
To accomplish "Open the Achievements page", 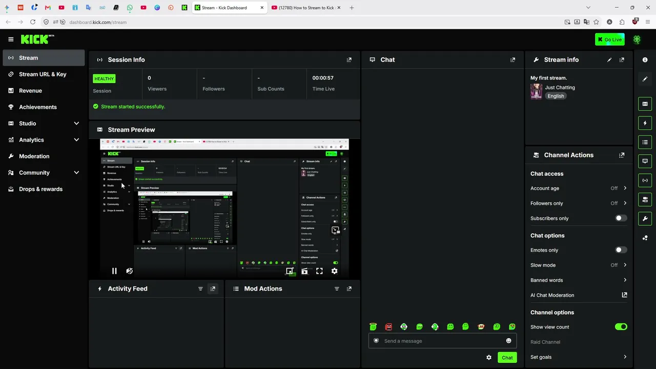I will click(44, 107).
